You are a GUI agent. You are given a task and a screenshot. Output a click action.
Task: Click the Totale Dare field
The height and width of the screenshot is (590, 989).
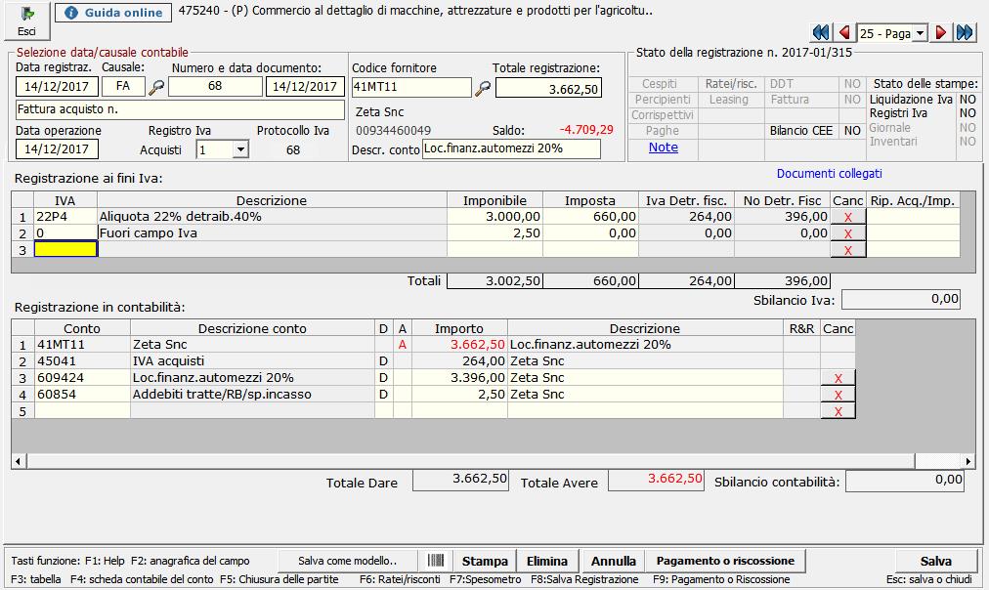pyautogui.click(x=460, y=481)
